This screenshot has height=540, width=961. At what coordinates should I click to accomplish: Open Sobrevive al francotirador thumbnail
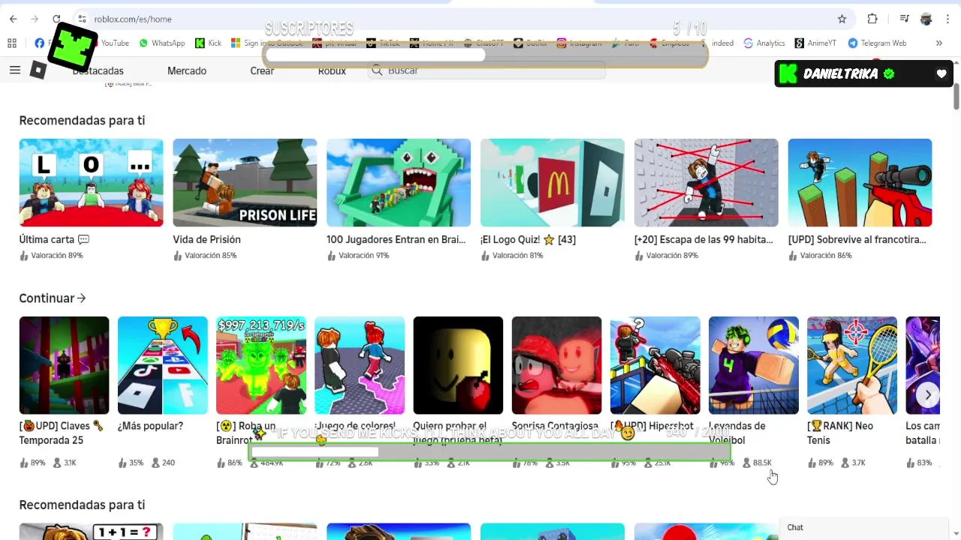(x=860, y=182)
